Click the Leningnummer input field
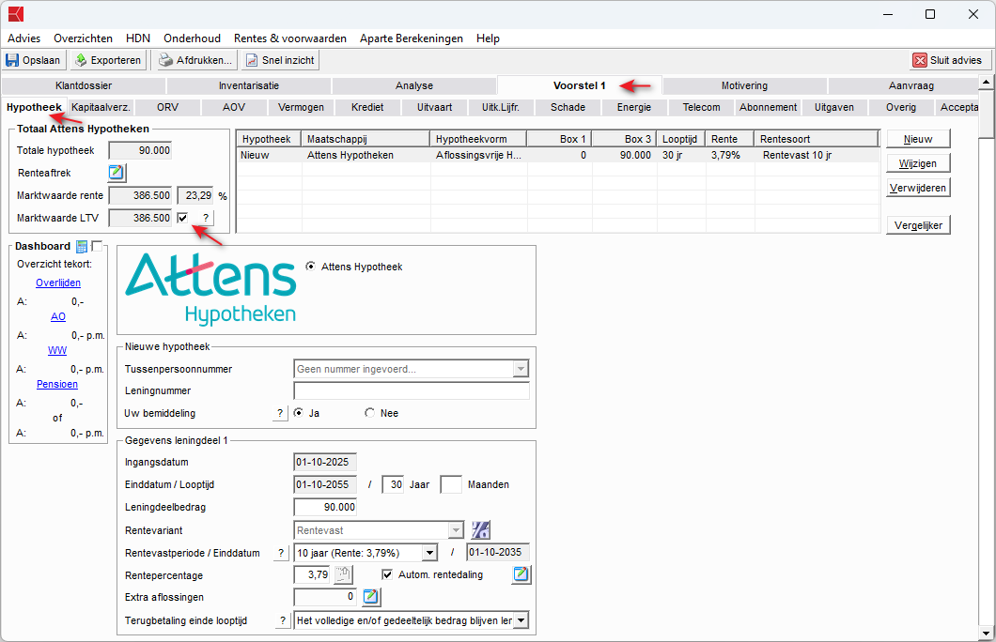The width and height of the screenshot is (996, 642). tap(412, 390)
